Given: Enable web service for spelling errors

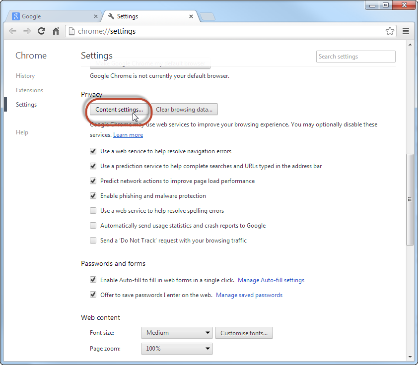Looking at the screenshot, I should (93, 211).
